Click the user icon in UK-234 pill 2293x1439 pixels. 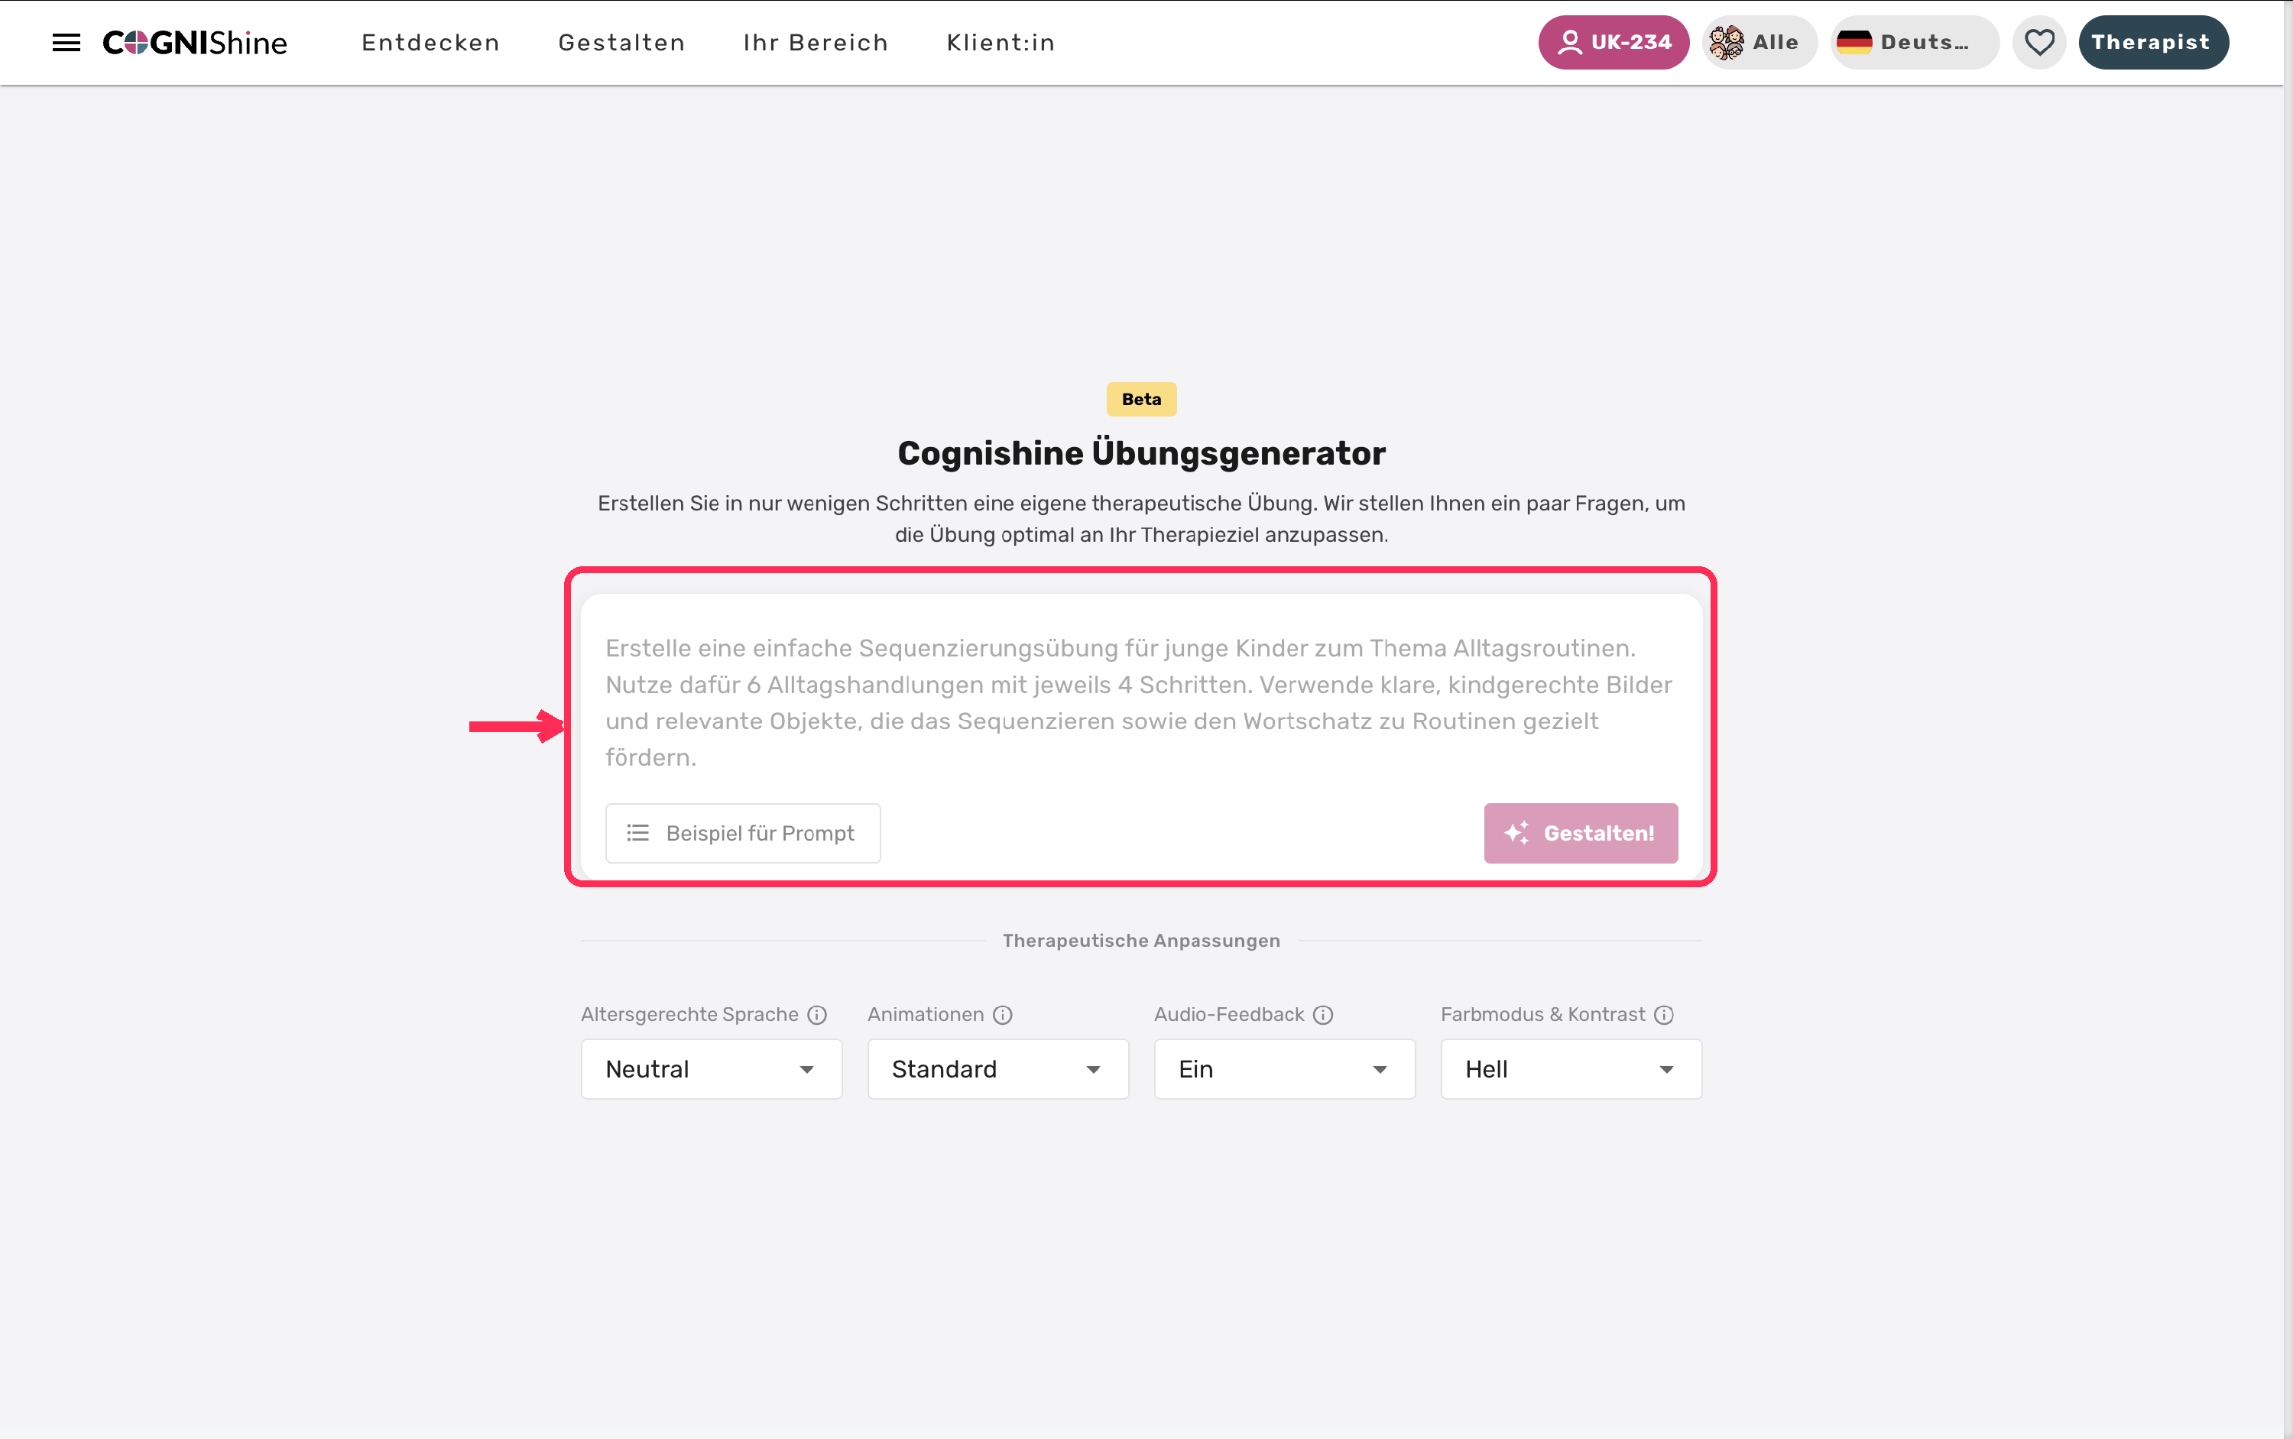(1570, 43)
